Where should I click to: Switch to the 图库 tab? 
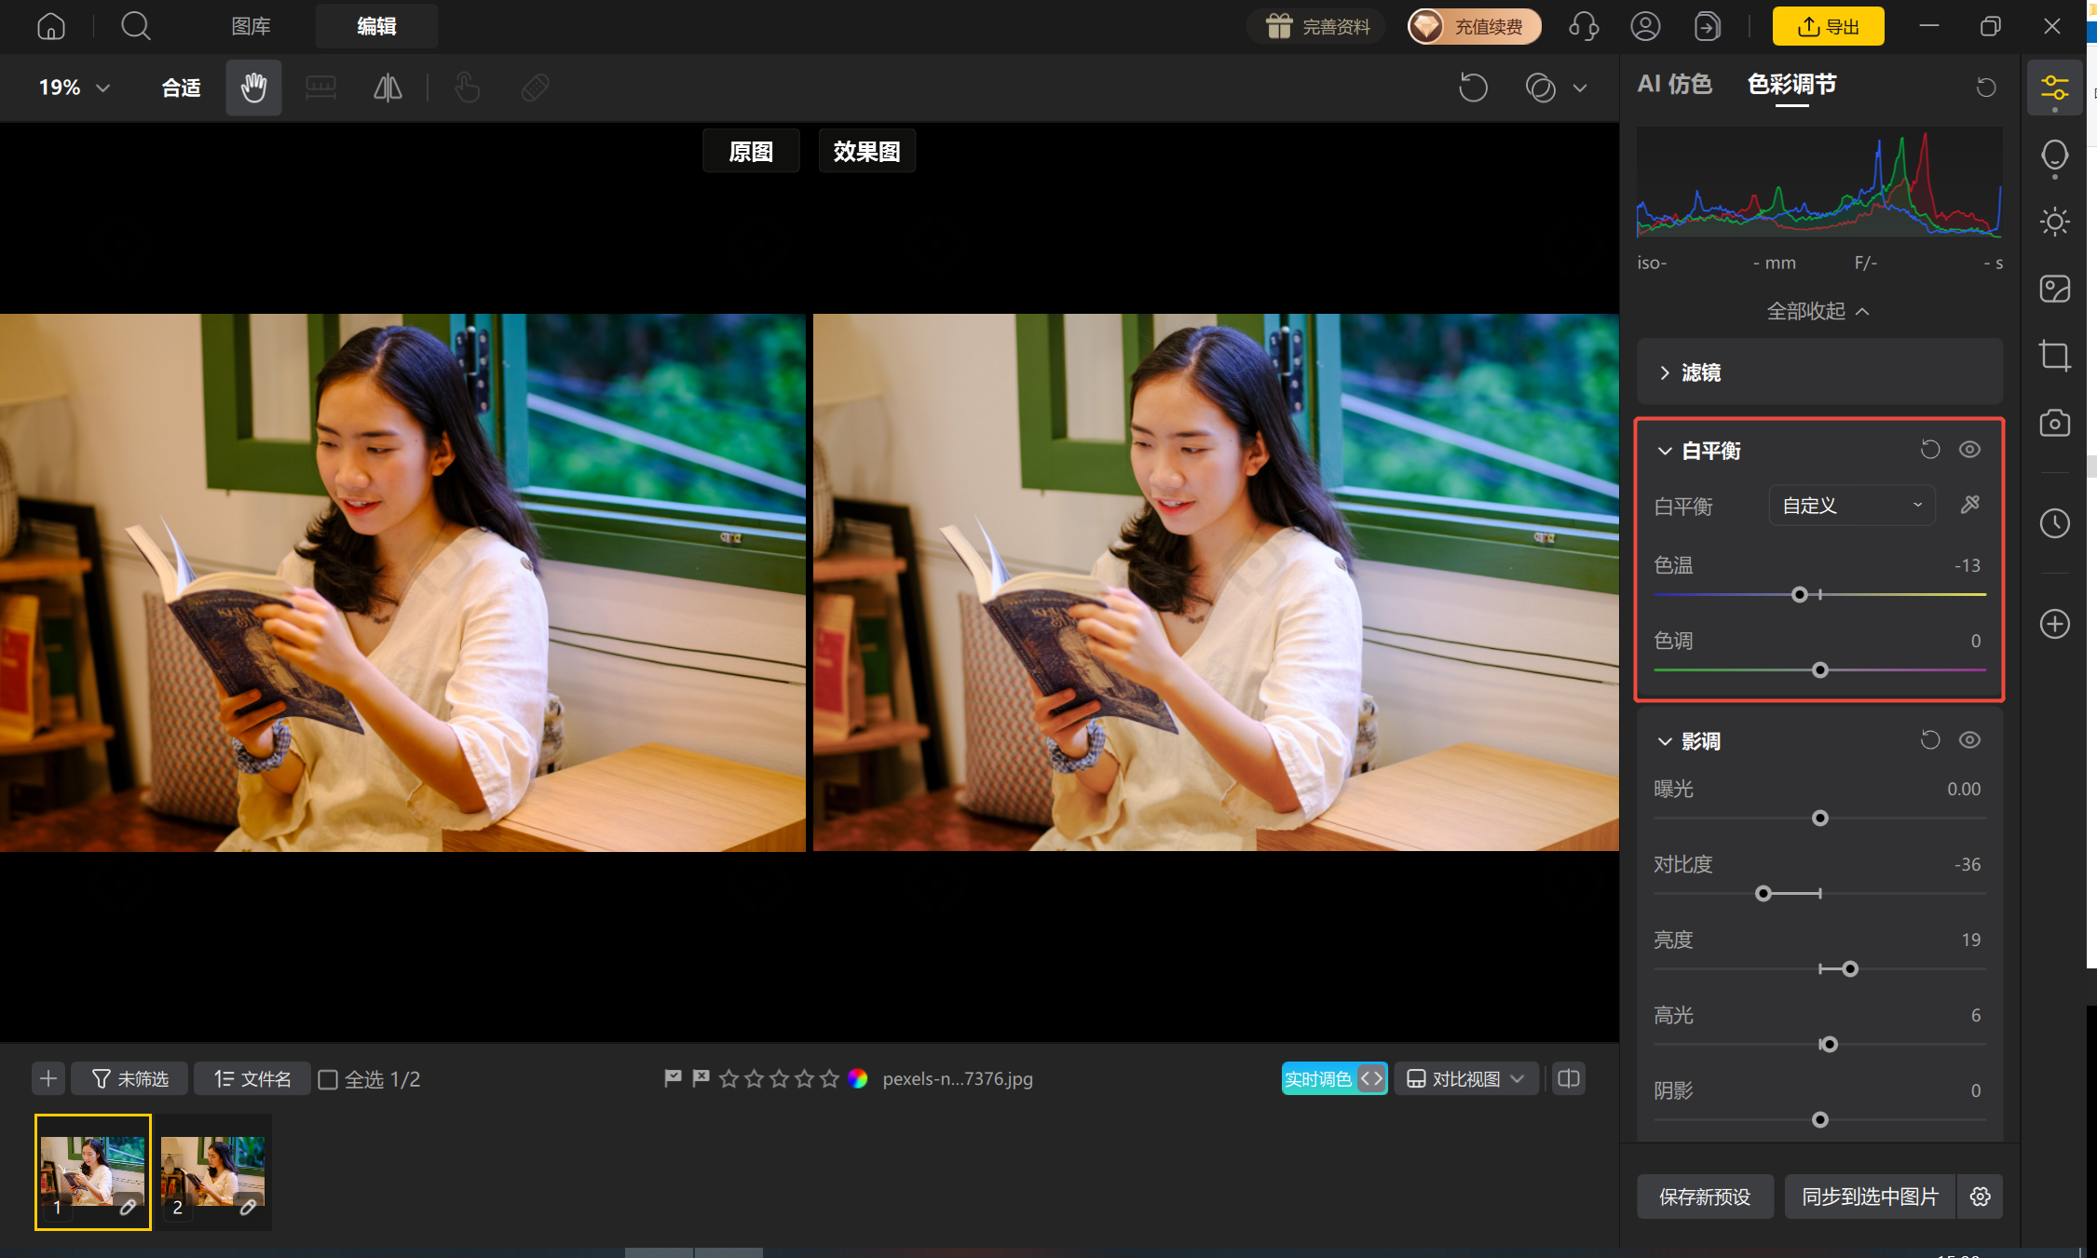(251, 26)
